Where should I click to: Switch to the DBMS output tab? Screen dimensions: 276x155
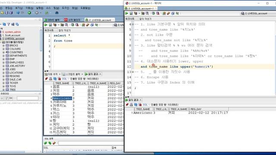(x=52, y=20)
